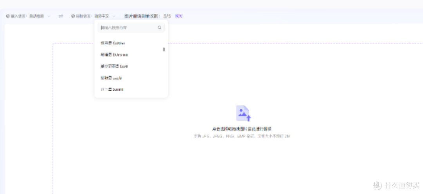
Task: Click the language list scrollbar thumb
Action: click(164, 49)
